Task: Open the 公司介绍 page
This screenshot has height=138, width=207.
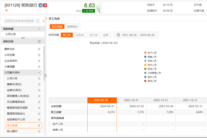Action: click(x=12, y=78)
